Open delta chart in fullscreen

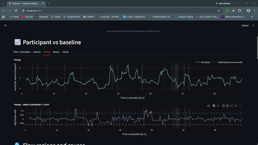(x=241, y=106)
